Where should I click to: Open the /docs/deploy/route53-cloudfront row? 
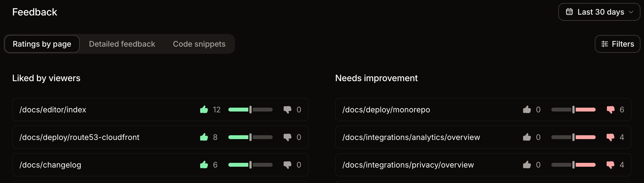[x=160, y=137]
